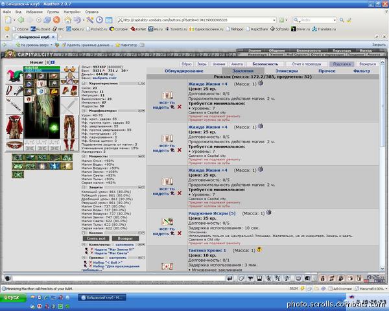Delete the Радужные Искры [5] item with red X

click(180, 233)
